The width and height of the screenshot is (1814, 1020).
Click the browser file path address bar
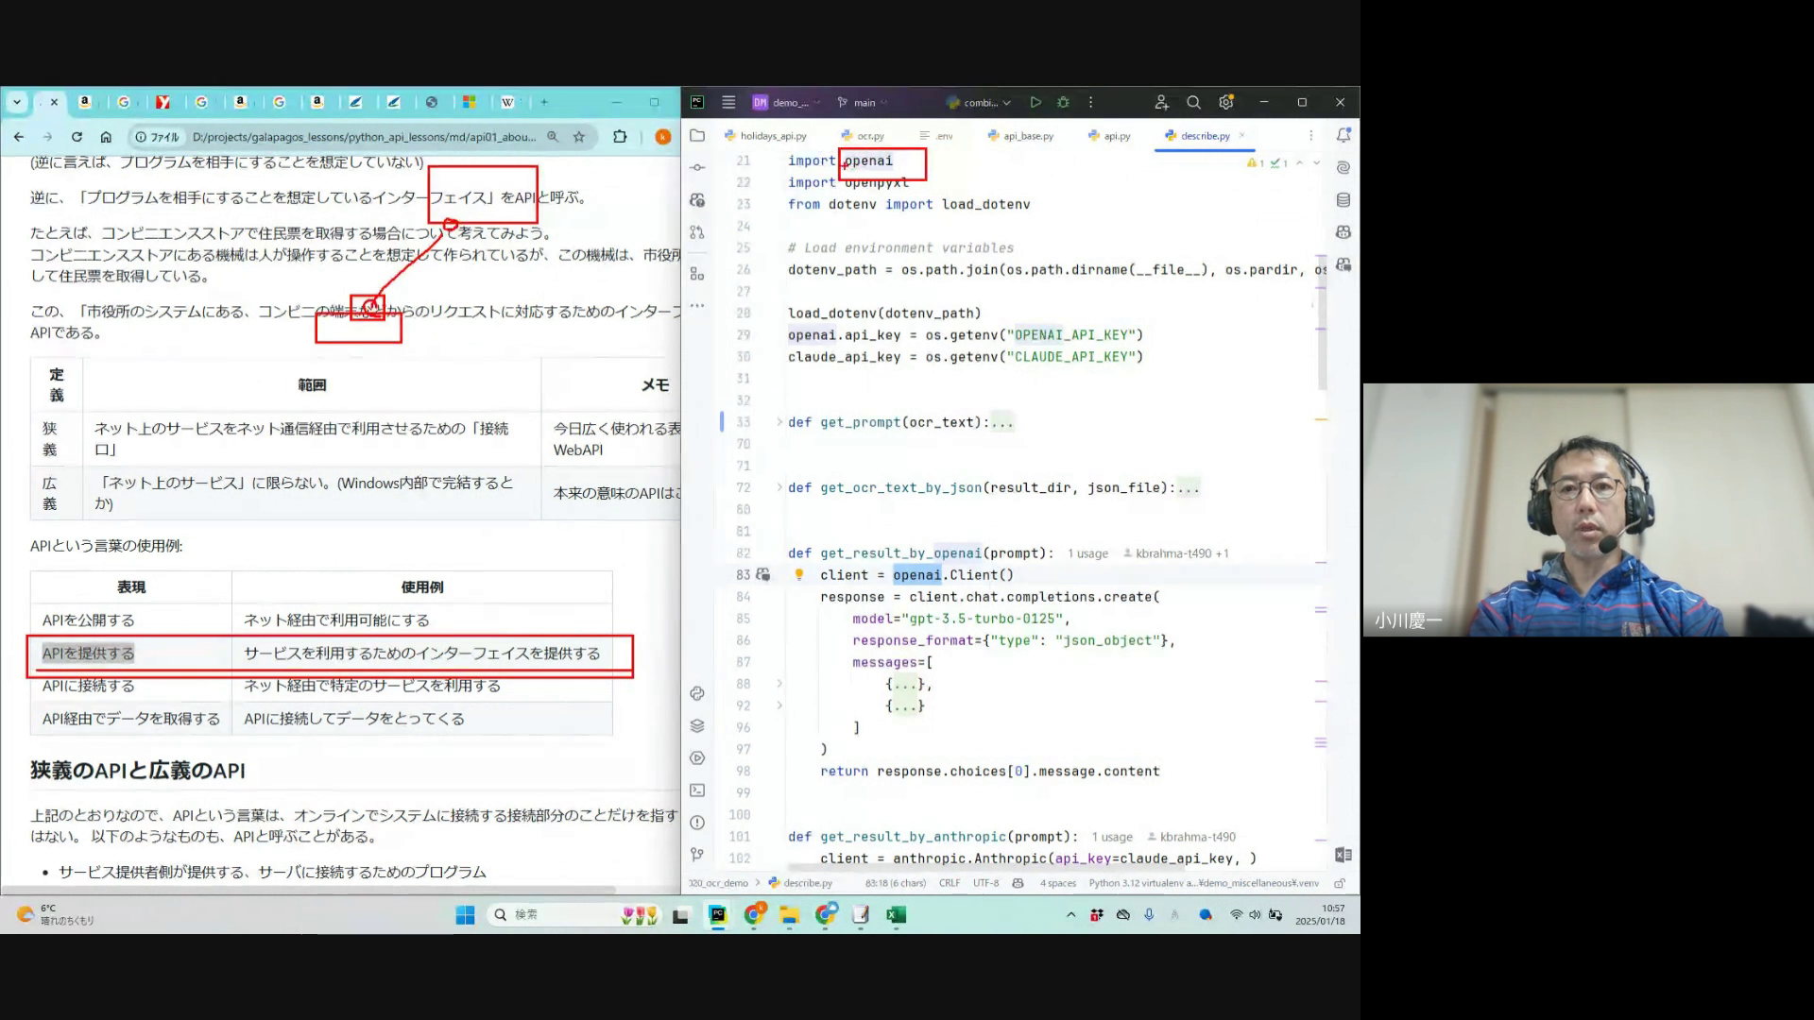364,137
